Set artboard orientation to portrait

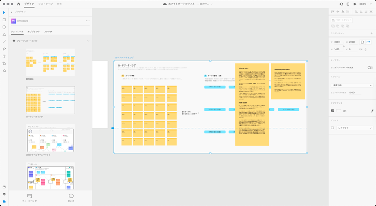pos(363,42)
